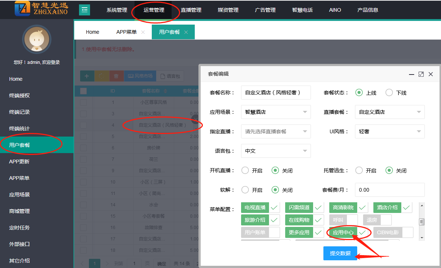Click the admin avatar picture
441x268 pixels.
click(x=36, y=39)
